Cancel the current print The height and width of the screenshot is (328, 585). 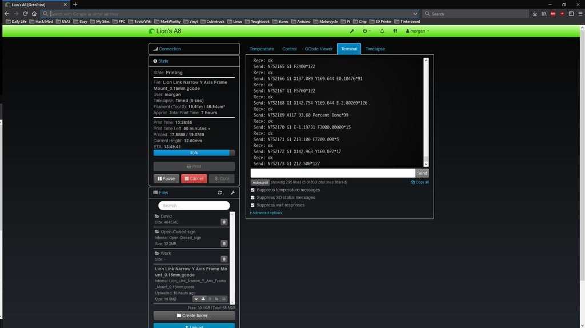(194, 179)
